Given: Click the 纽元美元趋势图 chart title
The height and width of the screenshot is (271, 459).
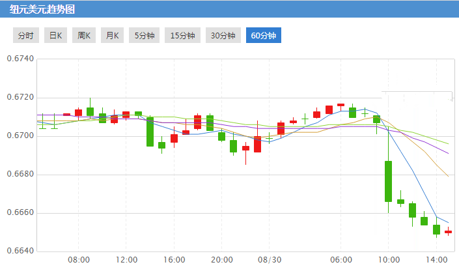Looking at the screenshot, I should pyautogui.click(x=42, y=9).
